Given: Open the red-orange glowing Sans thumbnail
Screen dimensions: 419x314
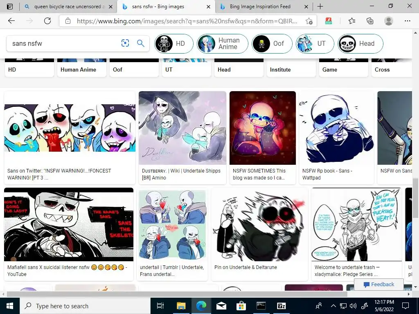Looking at the screenshot, I should pos(263,128).
